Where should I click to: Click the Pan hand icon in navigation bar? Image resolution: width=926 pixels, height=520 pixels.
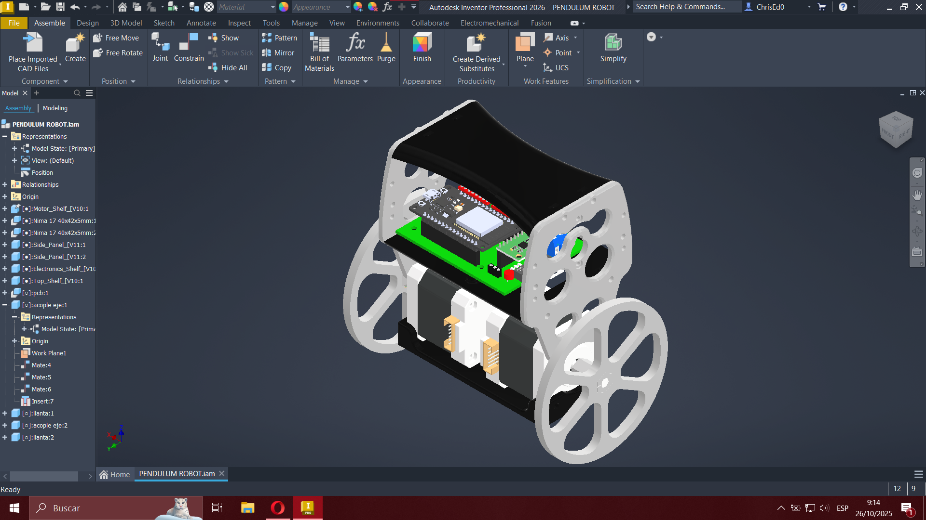pyautogui.click(x=917, y=195)
